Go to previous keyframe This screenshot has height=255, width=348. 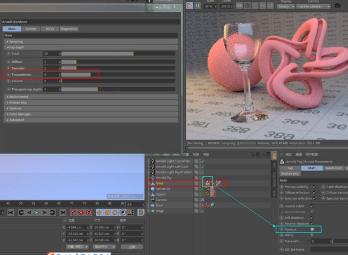click(21, 212)
